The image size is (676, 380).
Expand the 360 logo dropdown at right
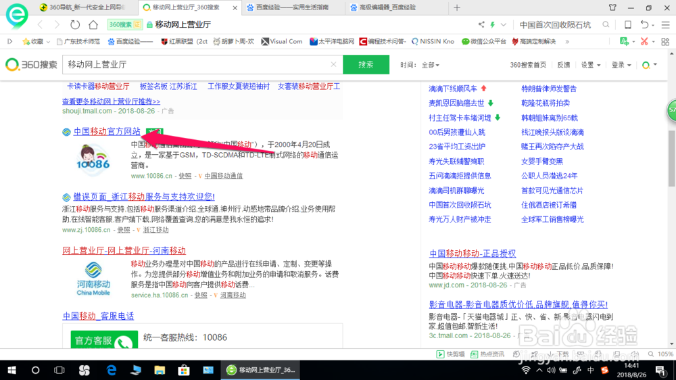pos(649,65)
